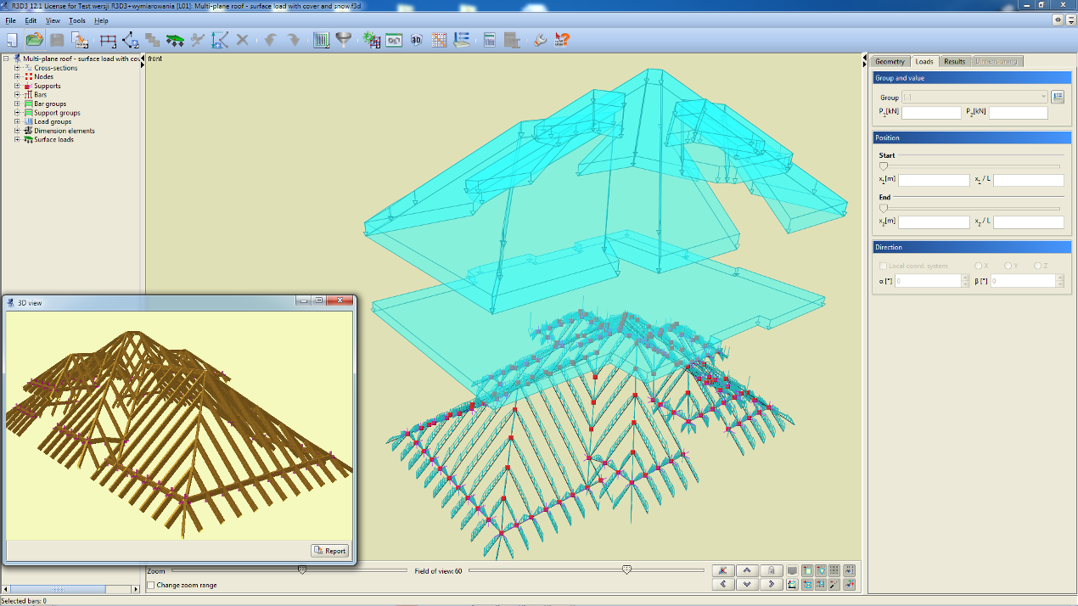Click the Report button in 3D view
This screenshot has width=1078, height=606.
point(329,551)
